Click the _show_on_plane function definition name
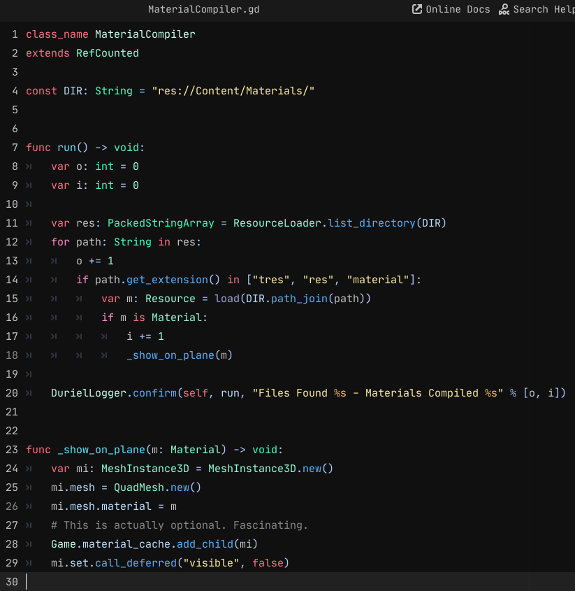 [x=101, y=450]
